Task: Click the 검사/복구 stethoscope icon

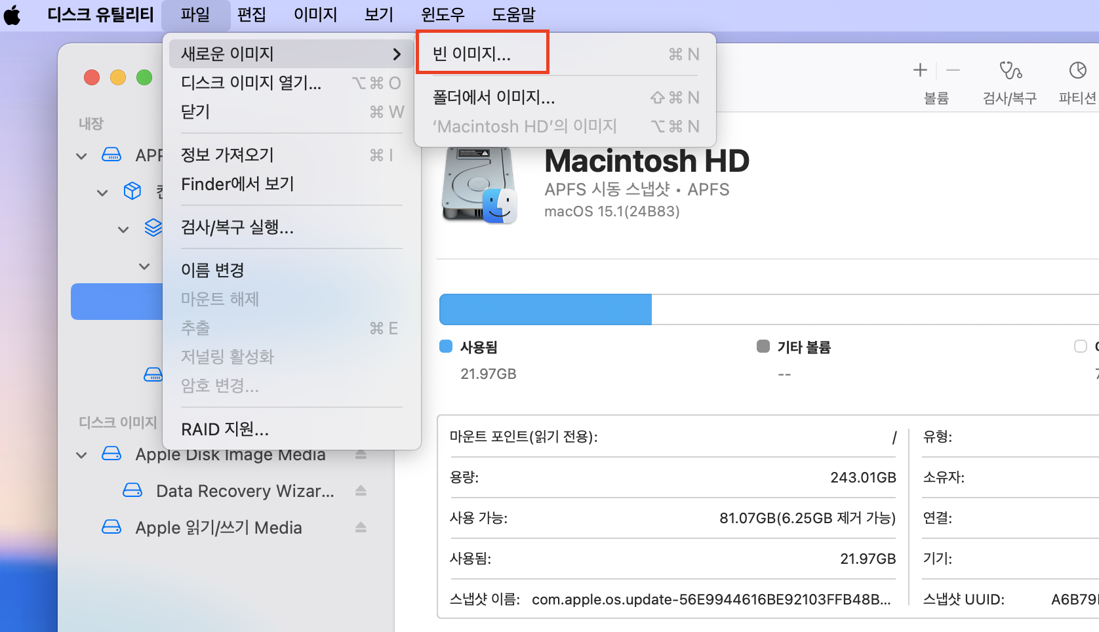Action: 1010,70
